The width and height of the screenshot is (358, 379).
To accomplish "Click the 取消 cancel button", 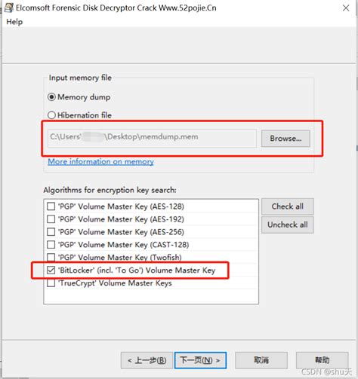I will coord(261,360).
